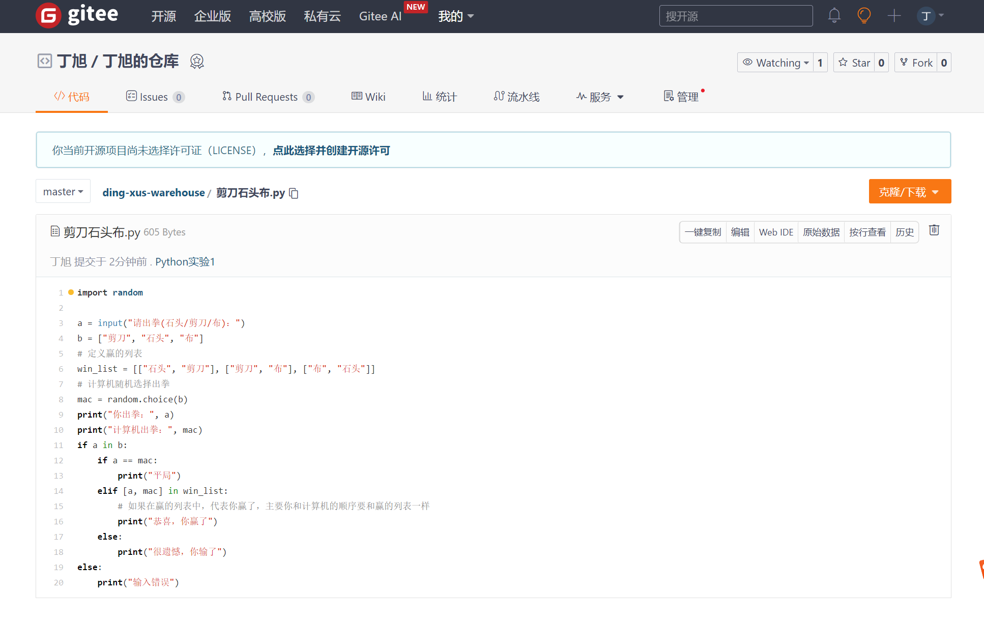The width and height of the screenshot is (984, 622).
Task: Open the notifications bell icon
Action: [x=834, y=16]
